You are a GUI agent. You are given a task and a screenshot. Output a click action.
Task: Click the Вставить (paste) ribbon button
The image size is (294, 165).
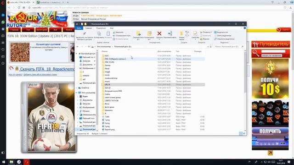[108, 35]
